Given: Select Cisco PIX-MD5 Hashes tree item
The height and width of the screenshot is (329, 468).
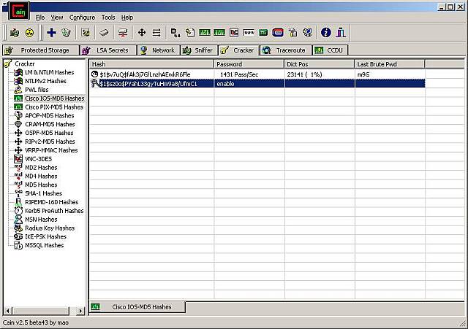Looking at the screenshot, I should coord(53,107).
